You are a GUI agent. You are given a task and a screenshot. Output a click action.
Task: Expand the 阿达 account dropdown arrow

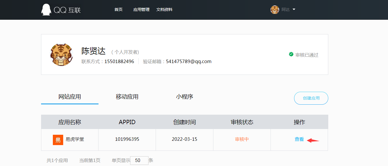(294, 9)
